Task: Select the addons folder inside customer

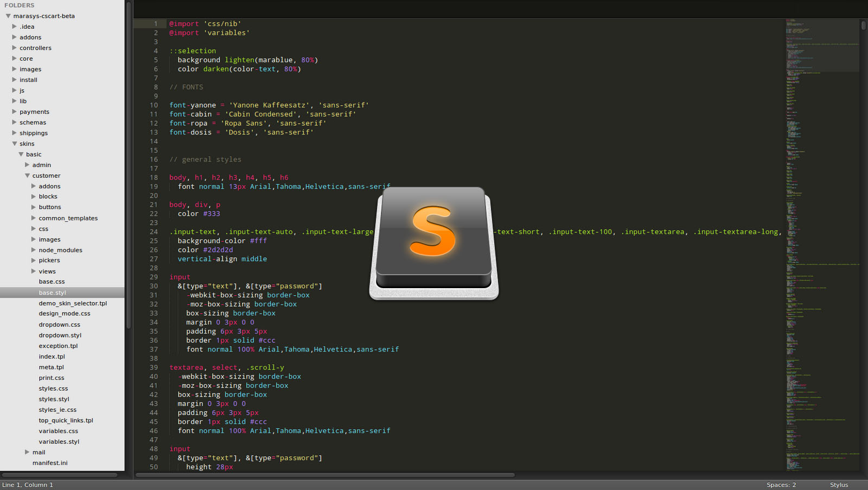Action: click(49, 186)
